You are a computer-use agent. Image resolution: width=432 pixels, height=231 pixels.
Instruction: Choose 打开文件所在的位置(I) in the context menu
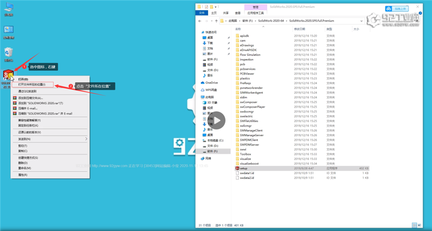[33, 85]
